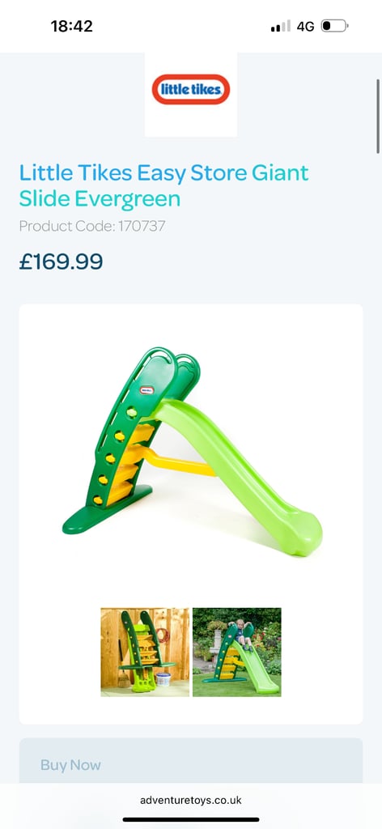The width and height of the screenshot is (382, 829).
Task: Click the green 'Slide Evergreen' title line
Action: pos(100,199)
